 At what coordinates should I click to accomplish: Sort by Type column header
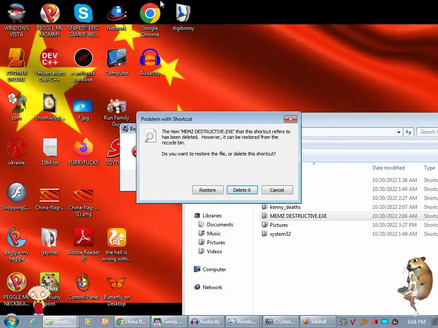coord(429,167)
